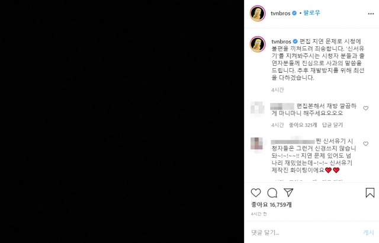Click the black post image

click(x=122, y=121)
